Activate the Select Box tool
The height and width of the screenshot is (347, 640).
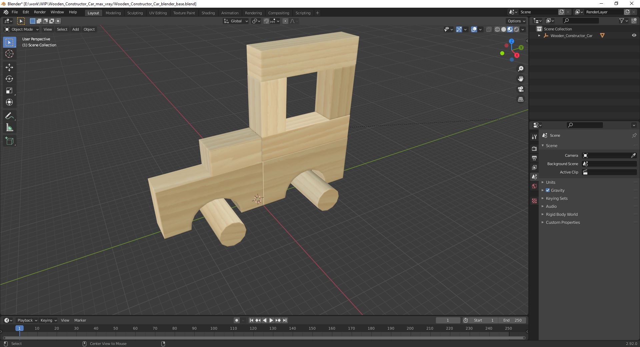pyautogui.click(x=9, y=42)
